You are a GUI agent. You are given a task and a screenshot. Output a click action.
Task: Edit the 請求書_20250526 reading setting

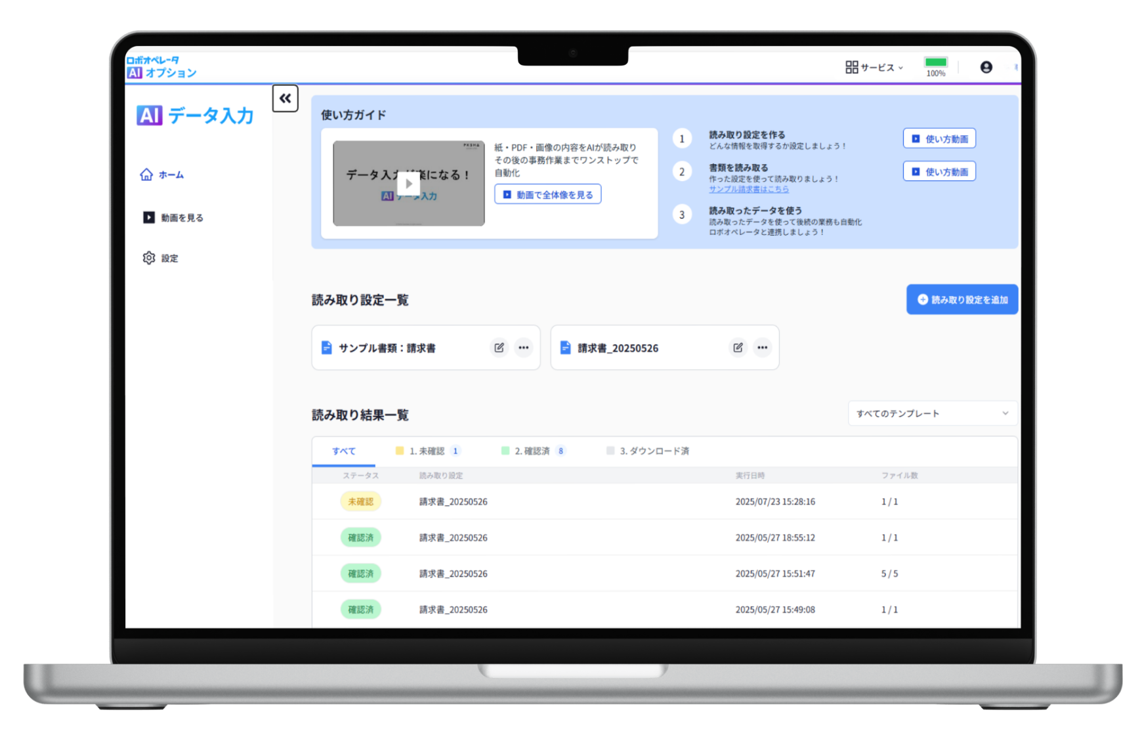click(x=738, y=348)
